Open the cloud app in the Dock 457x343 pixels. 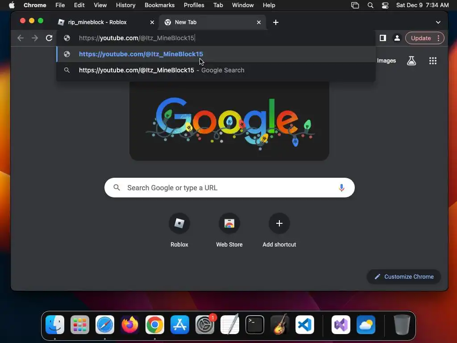point(366,325)
